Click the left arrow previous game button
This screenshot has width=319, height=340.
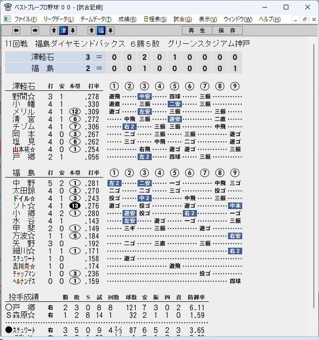(16, 31)
